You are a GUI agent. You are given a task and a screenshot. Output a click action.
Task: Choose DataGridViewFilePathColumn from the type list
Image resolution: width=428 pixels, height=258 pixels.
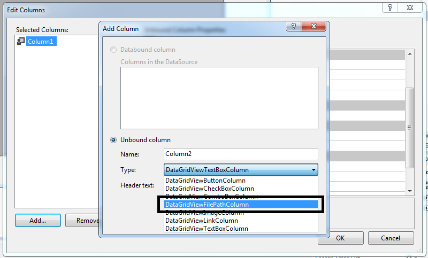click(241, 205)
